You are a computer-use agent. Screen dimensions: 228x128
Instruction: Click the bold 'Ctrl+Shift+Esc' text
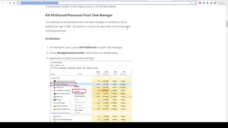pyautogui.click(x=88, y=47)
